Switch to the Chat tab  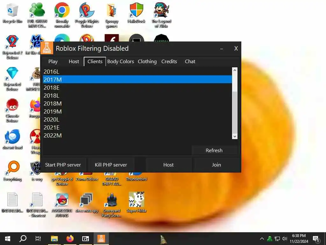tap(190, 62)
